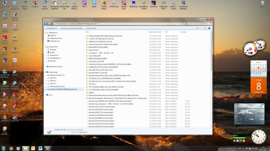Click the Explorer forward navigation arrow
This screenshot has width=270, height=151.
coord(49,24)
